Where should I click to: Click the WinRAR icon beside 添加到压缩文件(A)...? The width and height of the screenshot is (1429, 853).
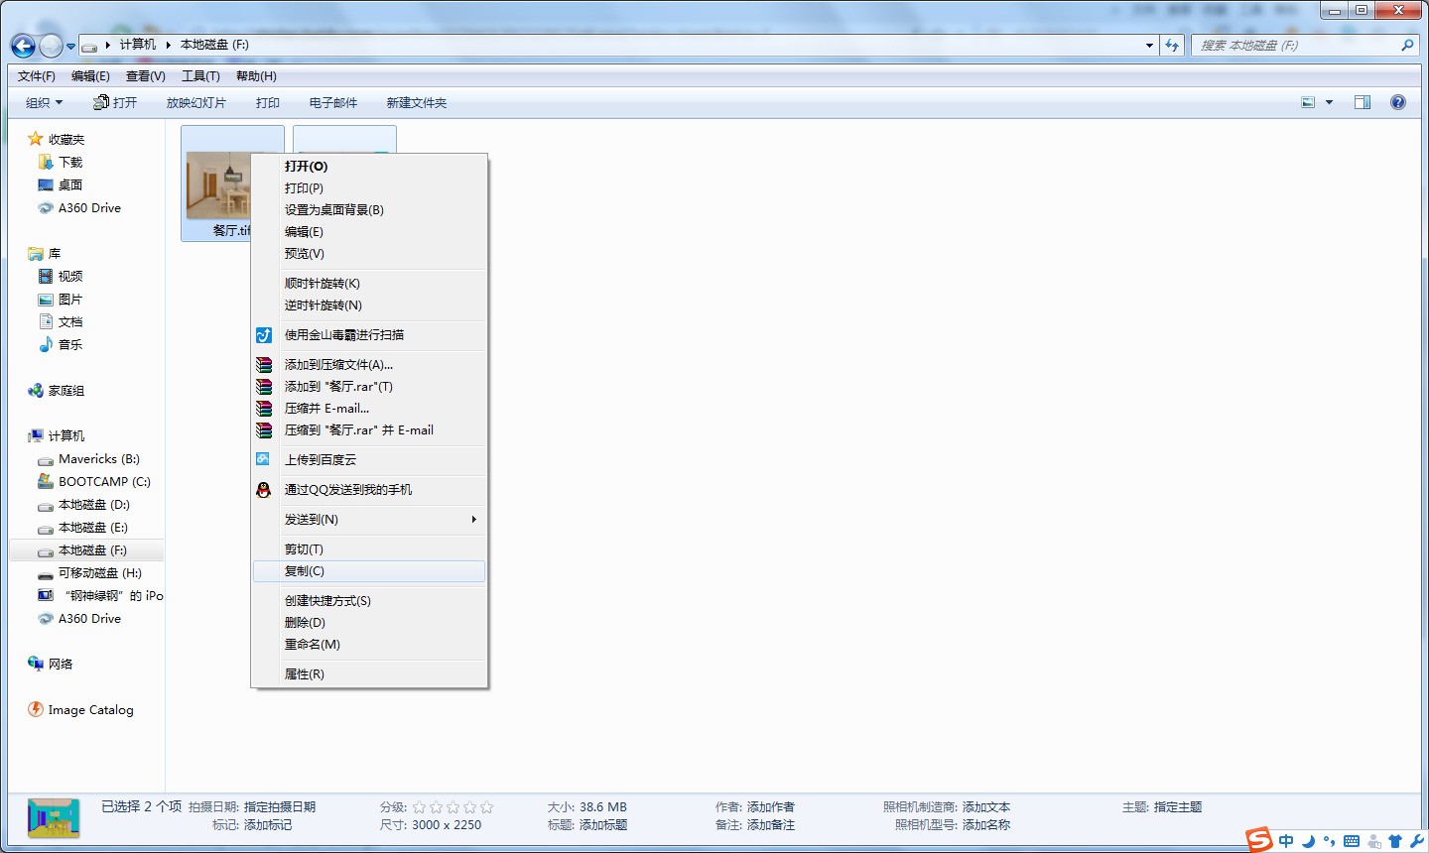[x=264, y=365]
